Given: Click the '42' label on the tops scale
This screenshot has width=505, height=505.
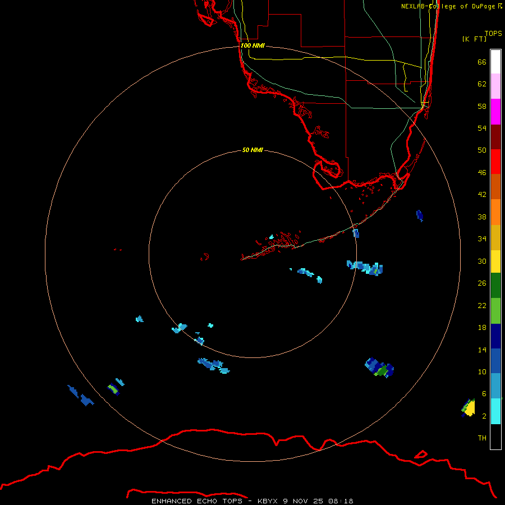Looking at the screenshot, I should coord(482,195).
